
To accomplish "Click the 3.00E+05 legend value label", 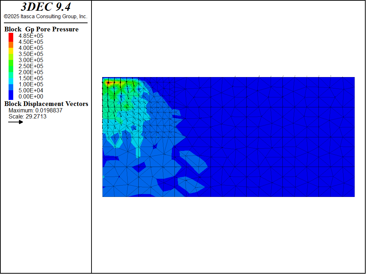I will [x=31, y=60].
